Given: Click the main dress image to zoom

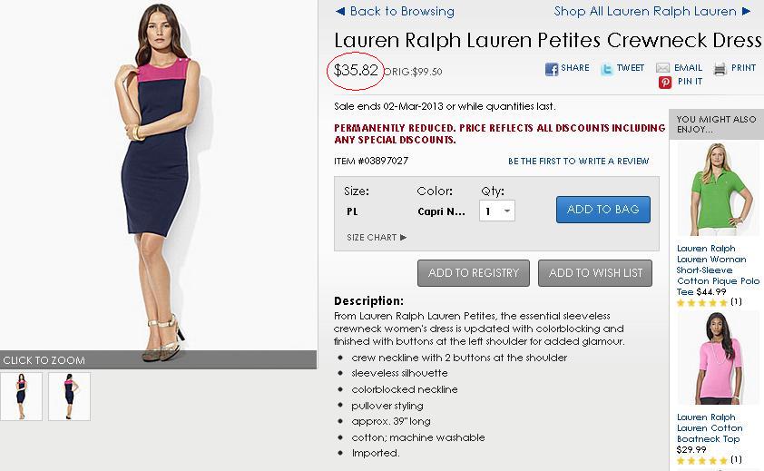Looking at the screenshot, I should 159,182.
